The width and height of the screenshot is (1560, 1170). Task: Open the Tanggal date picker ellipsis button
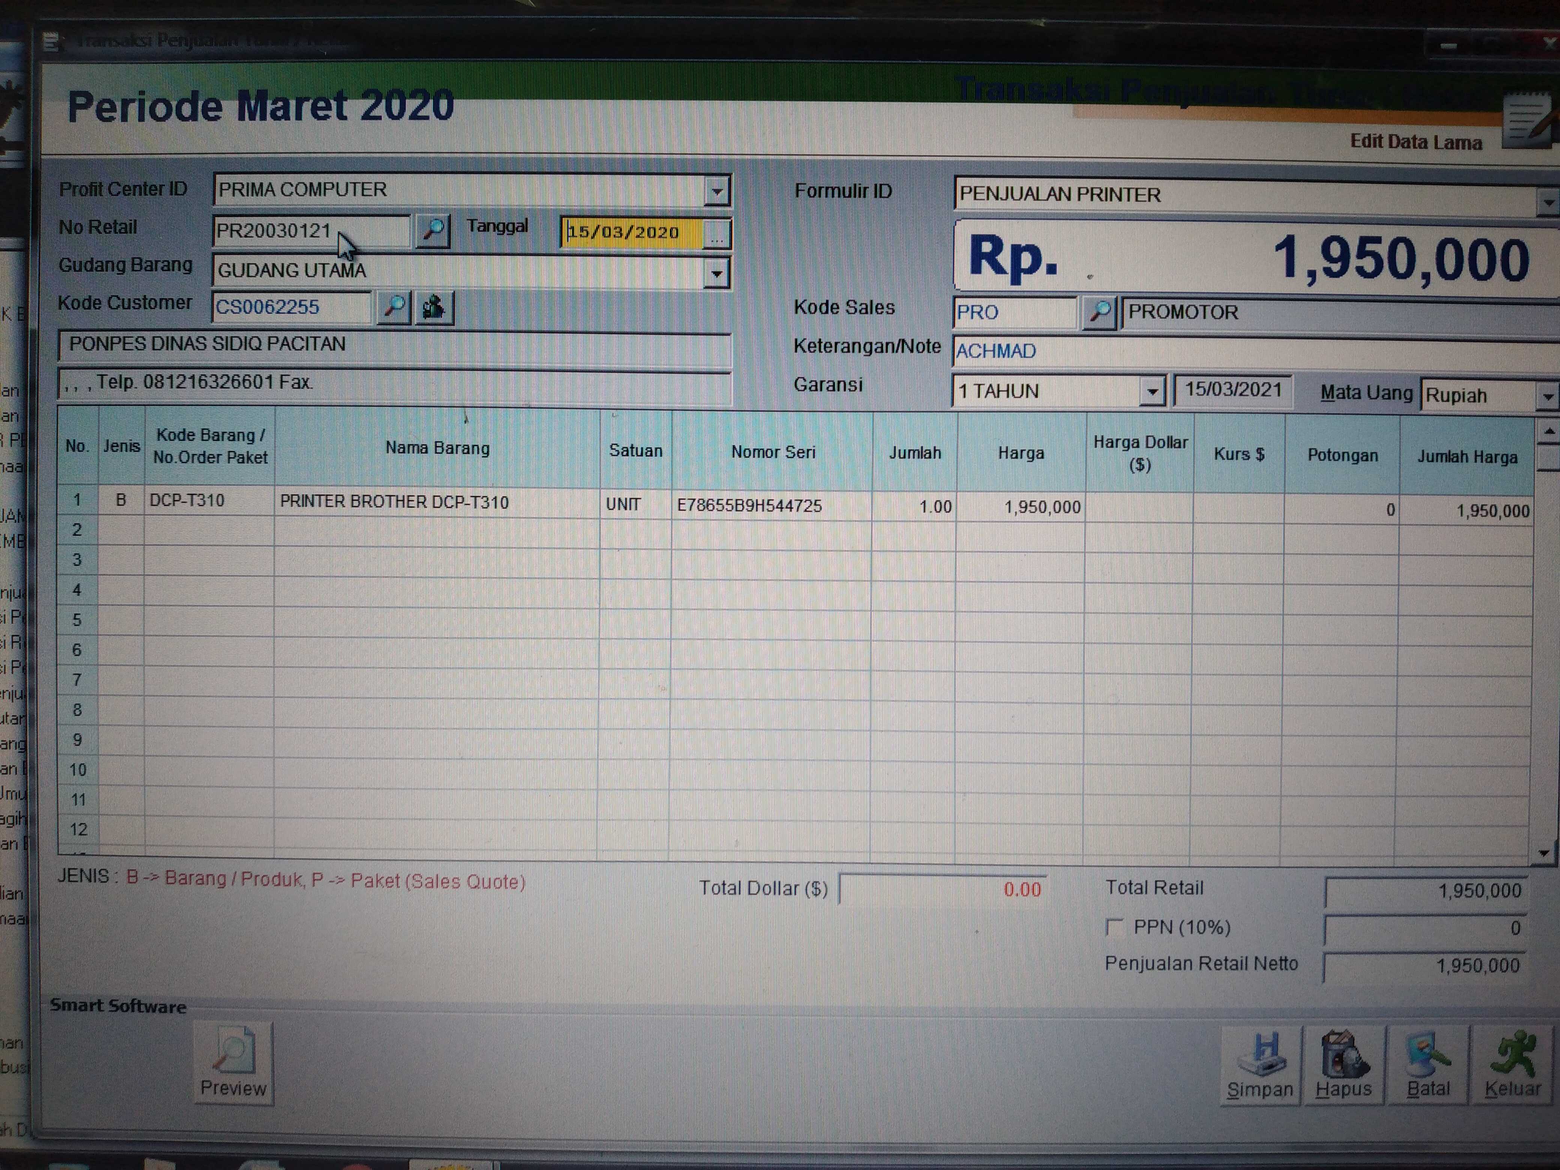point(717,234)
